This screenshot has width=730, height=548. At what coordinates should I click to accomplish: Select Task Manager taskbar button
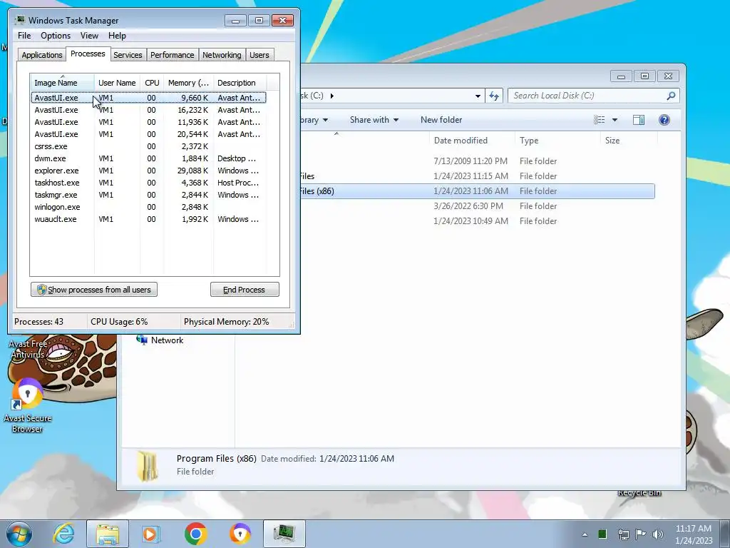(x=284, y=534)
